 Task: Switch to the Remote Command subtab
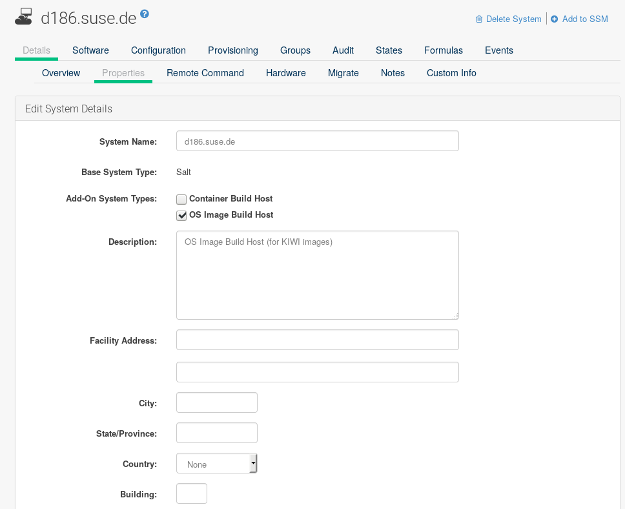(x=205, y=73)
